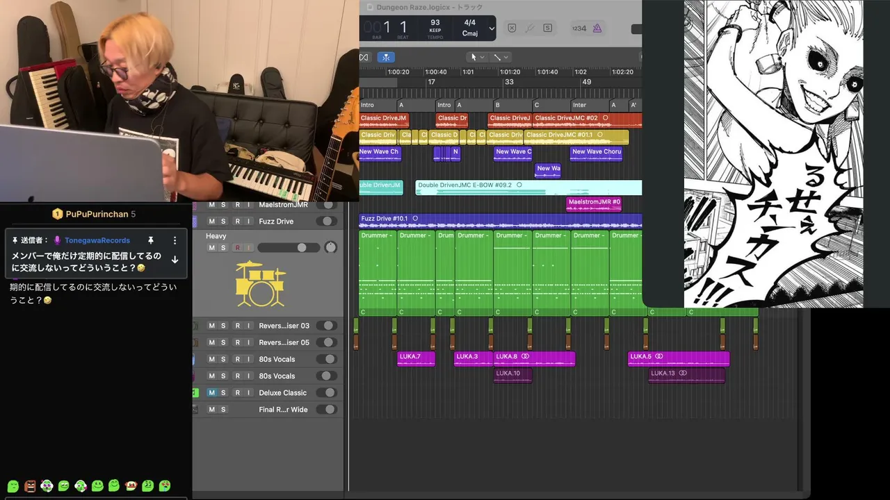
Task: Click the webcam video feed
Action: 179,101
